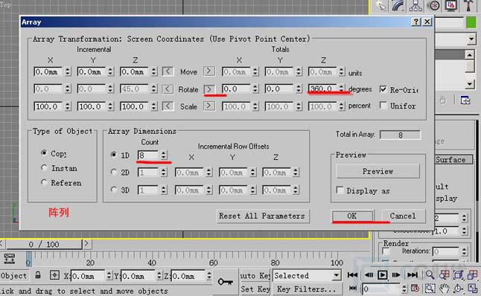The image size is (481, 296).
Task: Open the Time Configuration icon
Action: tap(415, 289)
